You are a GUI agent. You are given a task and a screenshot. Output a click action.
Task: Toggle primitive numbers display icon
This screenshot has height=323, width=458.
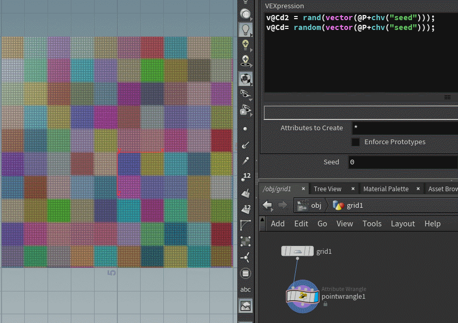pos(246,209)
